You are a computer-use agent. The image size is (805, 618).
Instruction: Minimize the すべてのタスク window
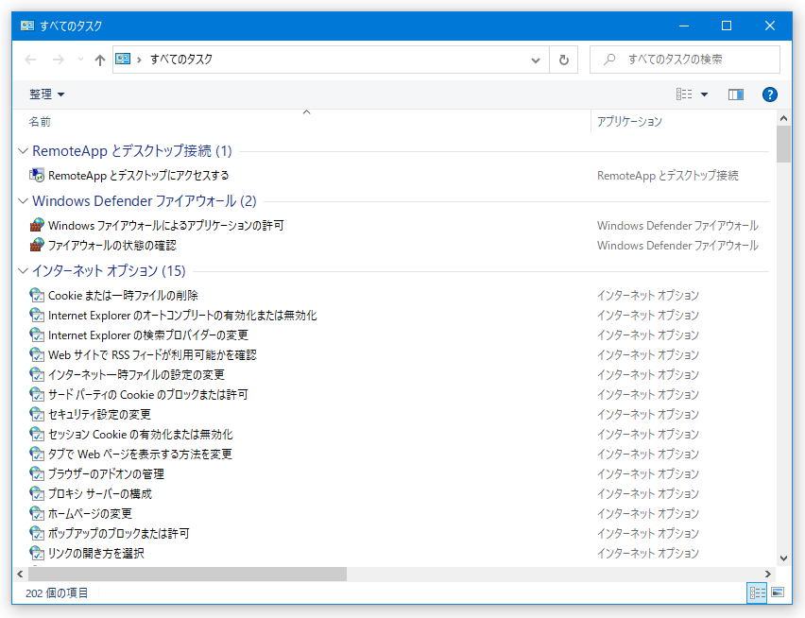tap(684, 26)
